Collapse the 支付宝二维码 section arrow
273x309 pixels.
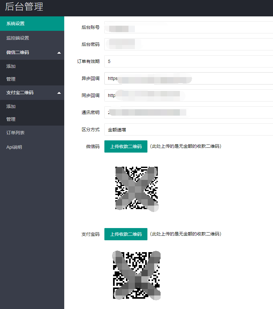[59, 93]
